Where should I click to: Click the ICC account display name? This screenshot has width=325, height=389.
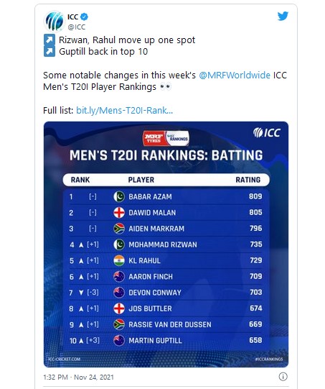[x=72, y=17]
